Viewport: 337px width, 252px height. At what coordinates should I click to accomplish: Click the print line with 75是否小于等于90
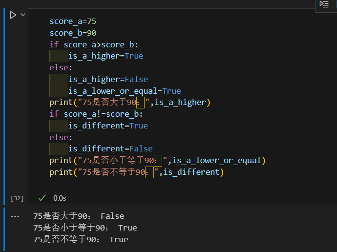[x=158, y=161]
